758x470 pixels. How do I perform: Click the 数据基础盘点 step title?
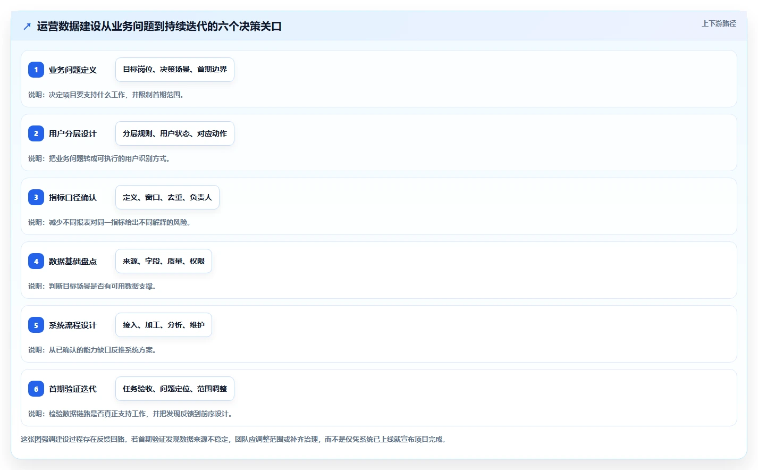pyautogui.click(x=73, y=261)
